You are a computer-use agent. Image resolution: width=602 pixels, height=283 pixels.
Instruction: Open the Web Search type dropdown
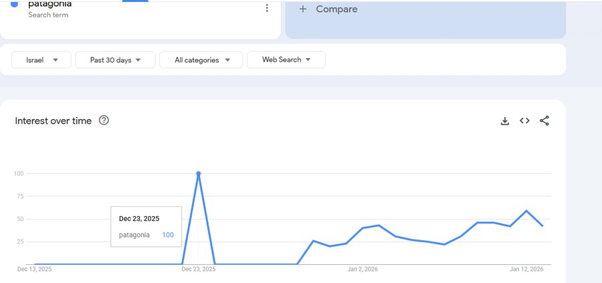(x=286, y=60)
